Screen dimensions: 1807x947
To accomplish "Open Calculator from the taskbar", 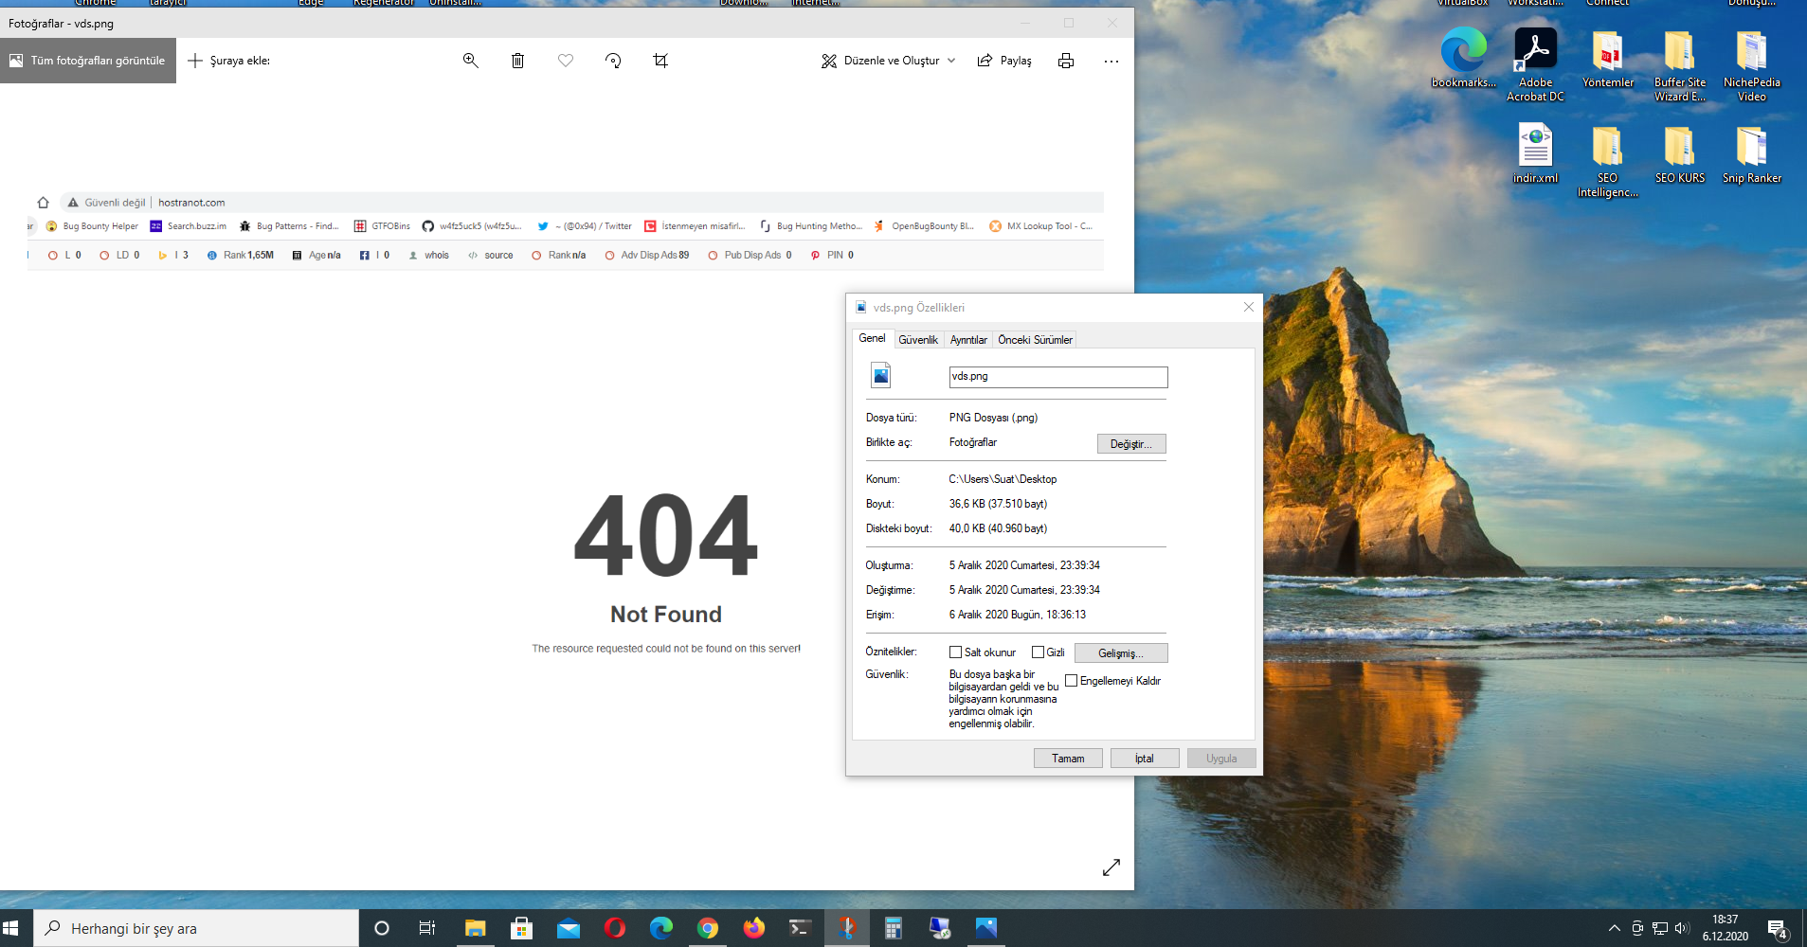I will [x=893, y=928].
